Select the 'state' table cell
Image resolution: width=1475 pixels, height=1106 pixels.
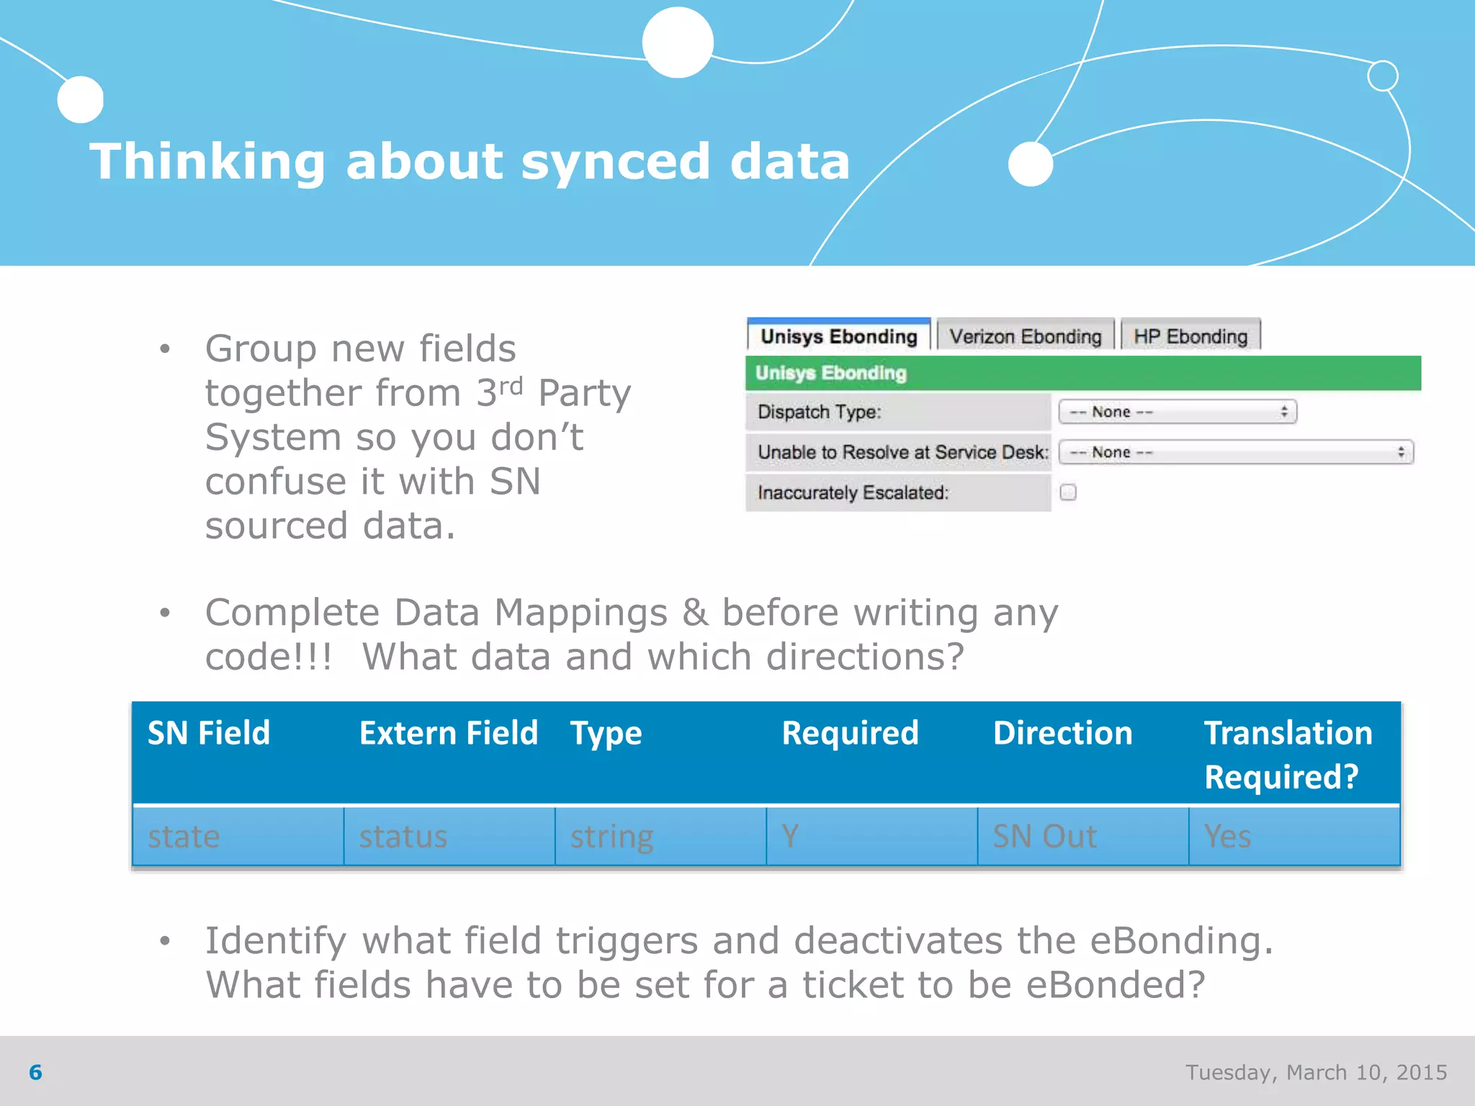(x=238, y=836)
